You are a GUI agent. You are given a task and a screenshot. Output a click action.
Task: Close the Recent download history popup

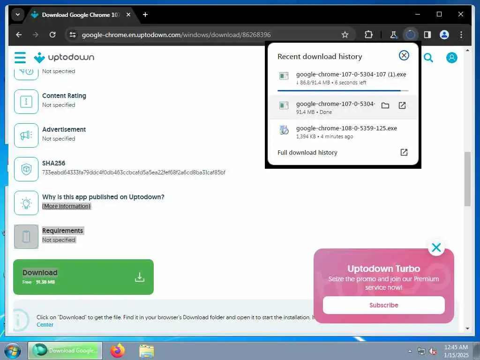point(404,55)
